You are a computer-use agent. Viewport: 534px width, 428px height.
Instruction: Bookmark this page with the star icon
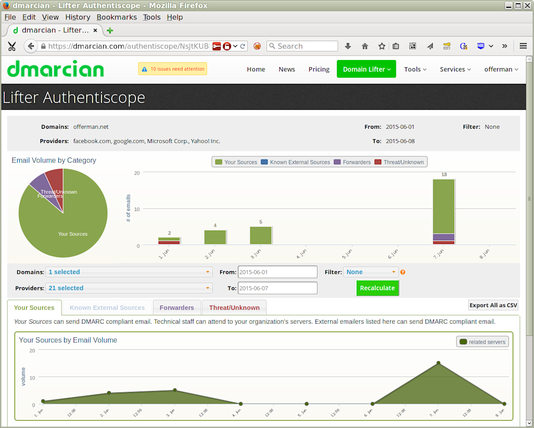coord(382,46)
